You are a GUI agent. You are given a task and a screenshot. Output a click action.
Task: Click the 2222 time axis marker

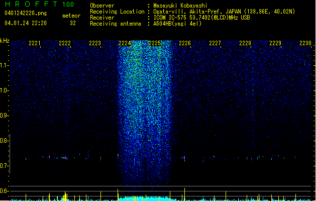pos(65,43)
